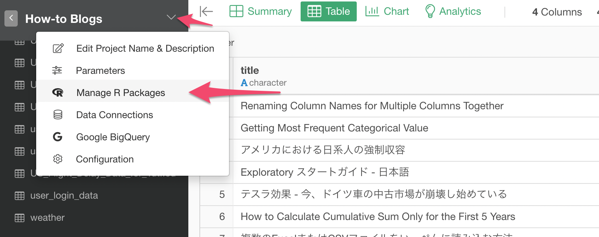Click the pencil icon for Edit Project Name
This screenshot has width=599, height=237.
tap(58, 48)
